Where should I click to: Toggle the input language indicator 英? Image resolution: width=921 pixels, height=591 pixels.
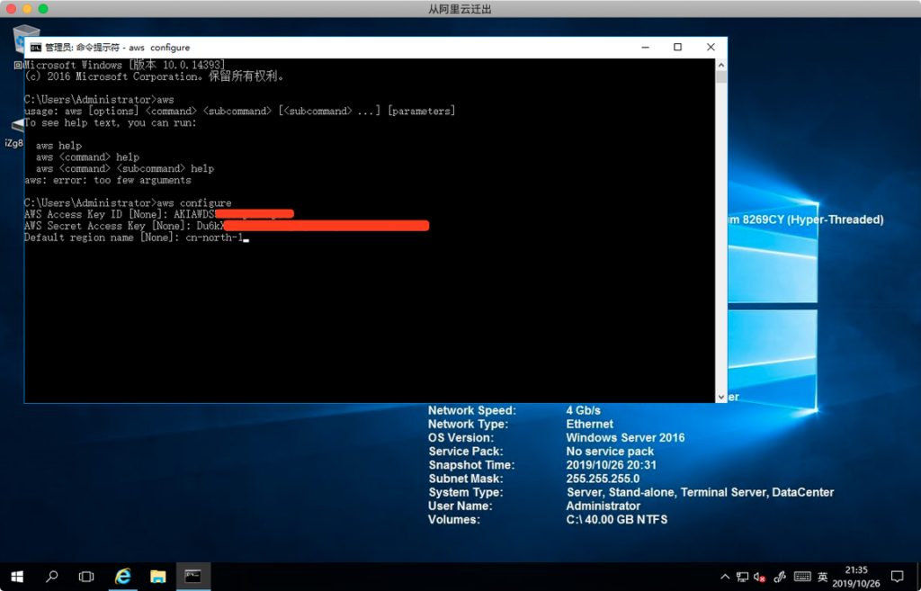[x=822, y=577]
